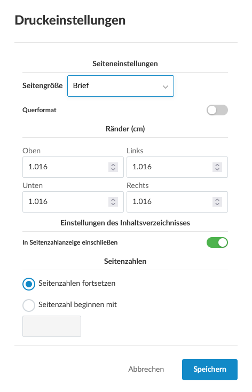Toggle the Querformat switch
This screenshot has height=392, width=252.
pyautogui.click(x=217, y=110)
